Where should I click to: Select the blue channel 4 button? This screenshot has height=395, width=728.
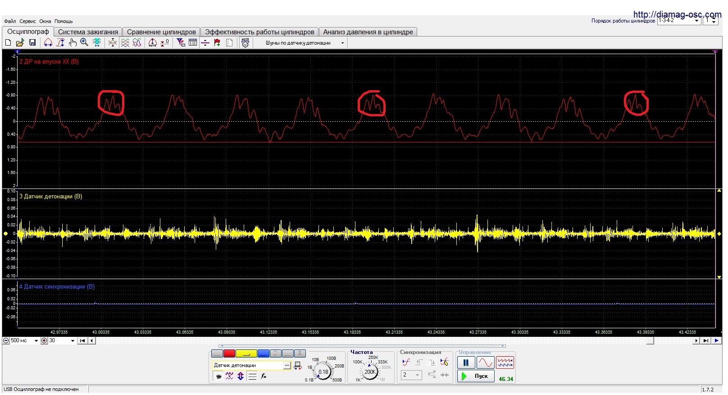click(x=264, y=354)
